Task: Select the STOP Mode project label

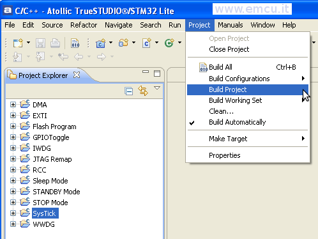Action: coord(50,203)
